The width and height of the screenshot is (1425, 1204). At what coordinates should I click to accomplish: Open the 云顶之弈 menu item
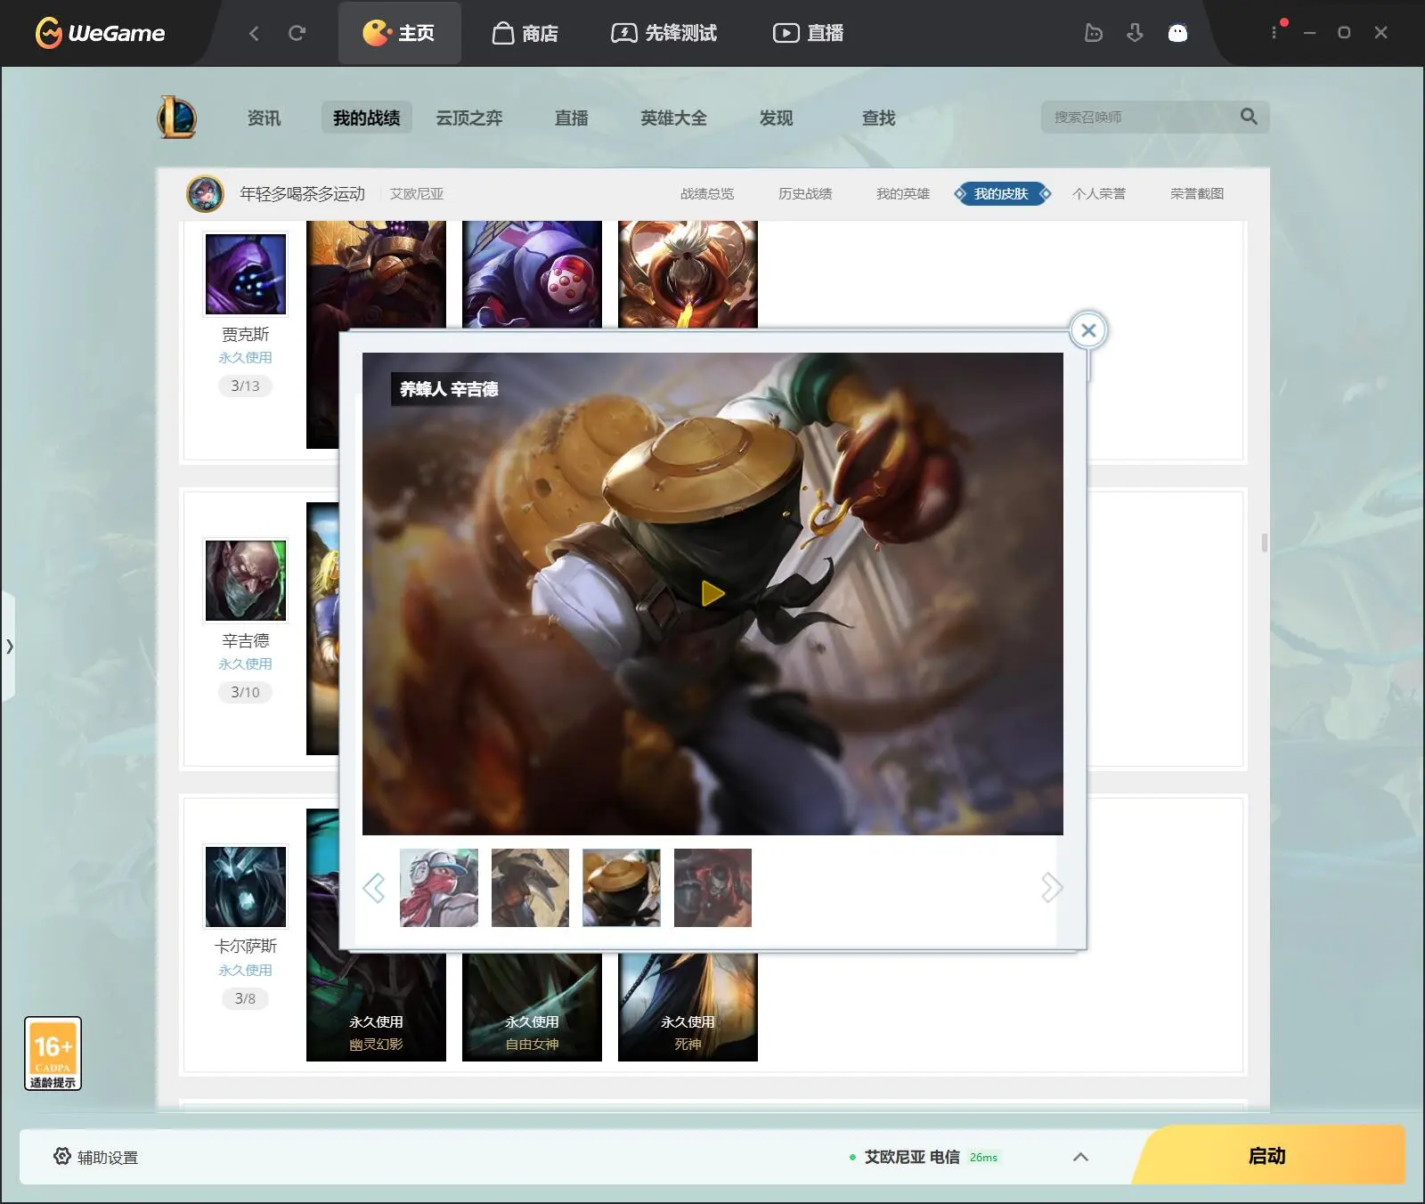tap(469, 118)
